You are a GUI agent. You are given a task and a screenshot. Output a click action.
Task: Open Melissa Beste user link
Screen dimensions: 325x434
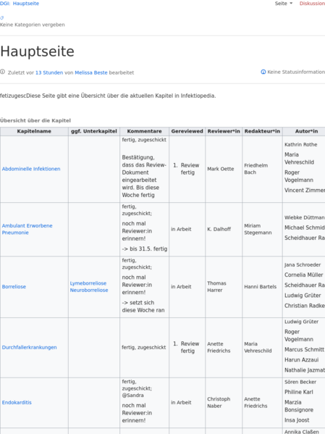point(91,72)
